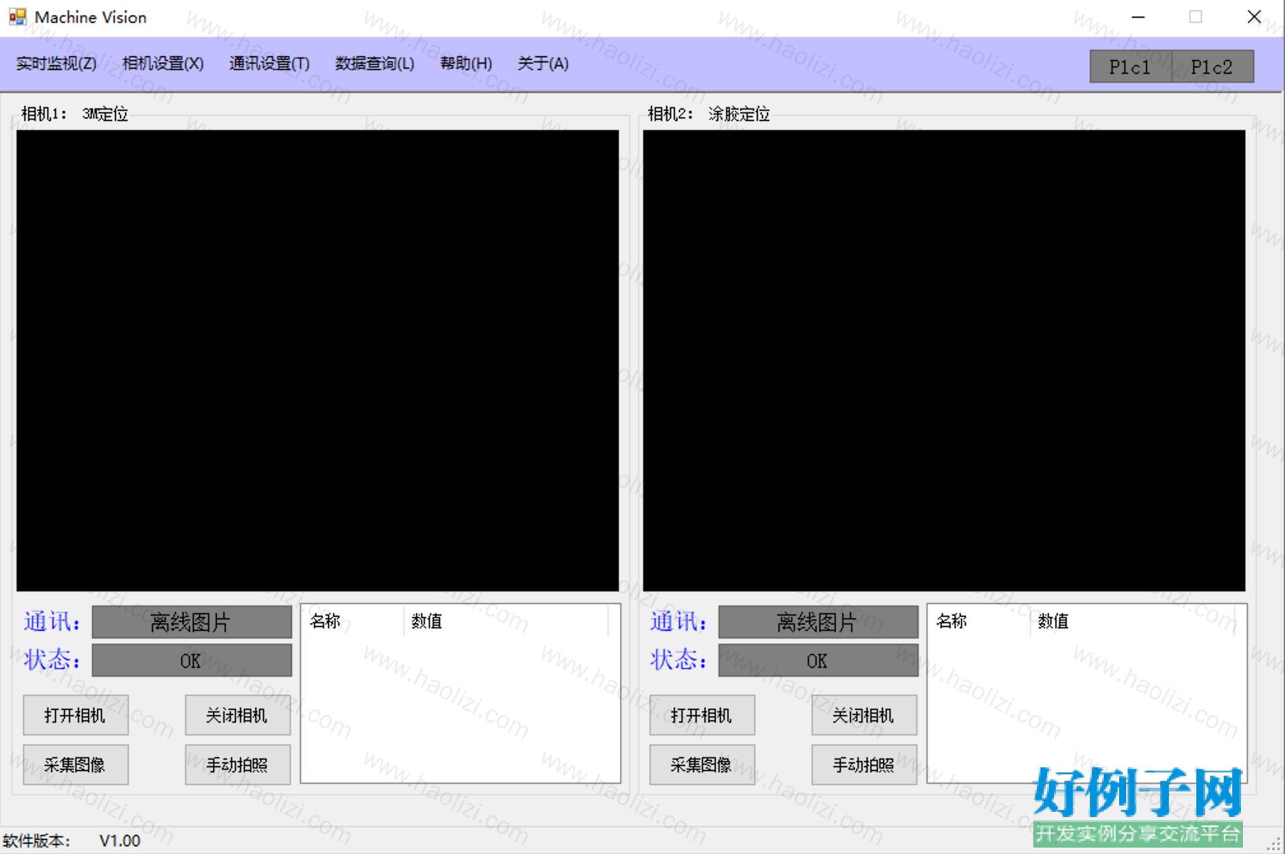Image resolution: width=1285 pixels, height=854 pixels.
Task: Click camera 2 通讯: label
Action: (679, 621)
